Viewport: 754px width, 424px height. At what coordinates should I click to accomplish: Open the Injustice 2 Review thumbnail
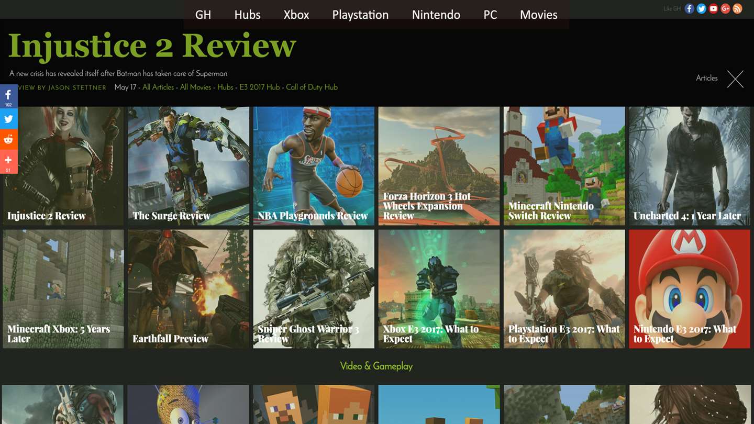click(x=63, y=166)
